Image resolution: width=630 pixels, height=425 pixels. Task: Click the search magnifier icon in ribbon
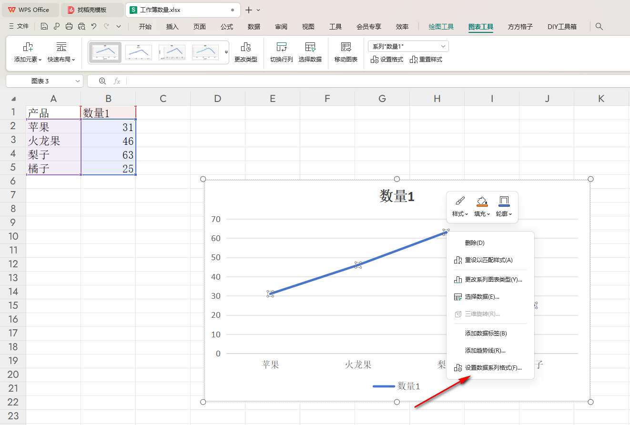point(600,27)
